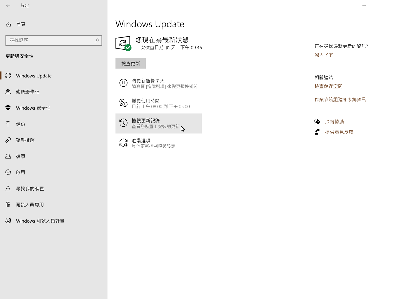Click the gear-sync icon for 進階選項
Image resolution: width=403 pixels, height=299 pixels.
click(x=123, y=143)
